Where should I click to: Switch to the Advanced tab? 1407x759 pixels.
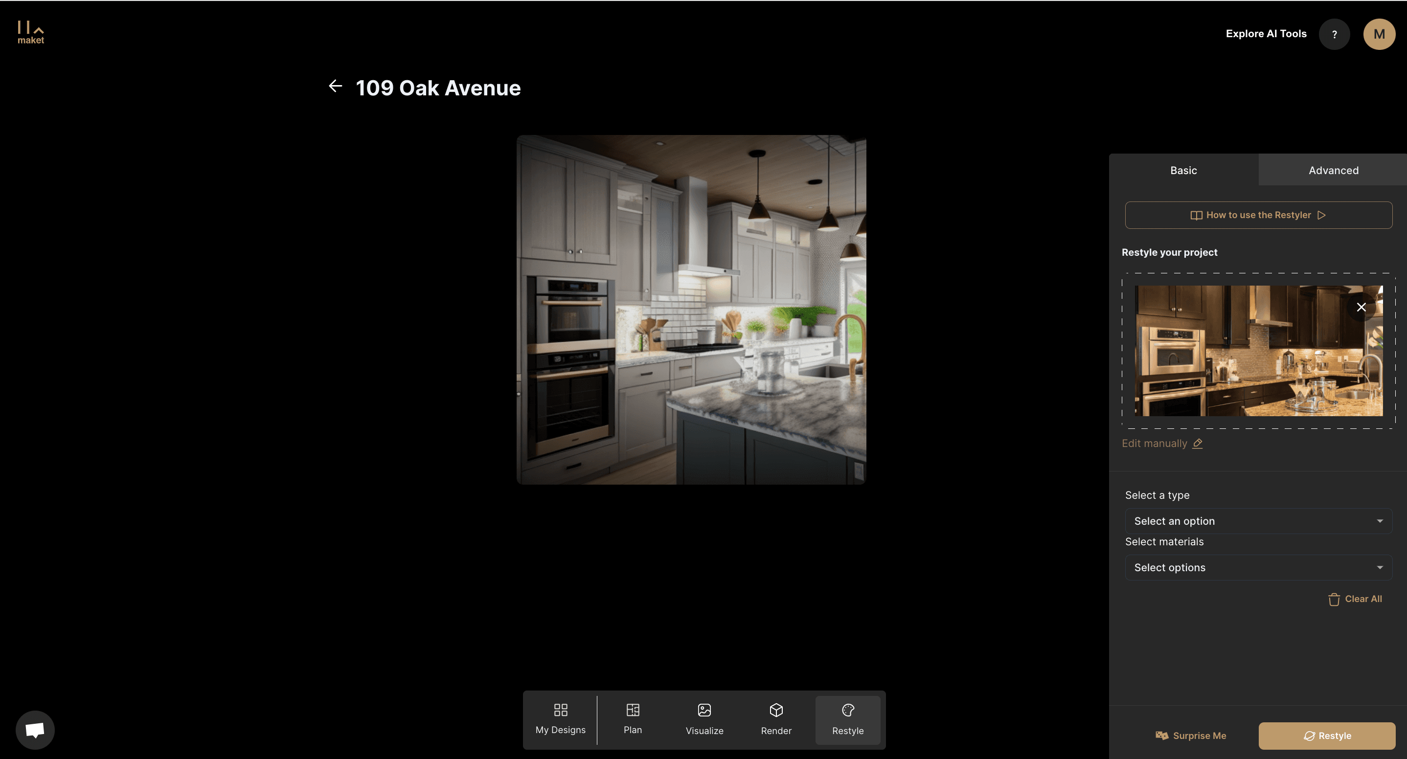(1333, 170)
